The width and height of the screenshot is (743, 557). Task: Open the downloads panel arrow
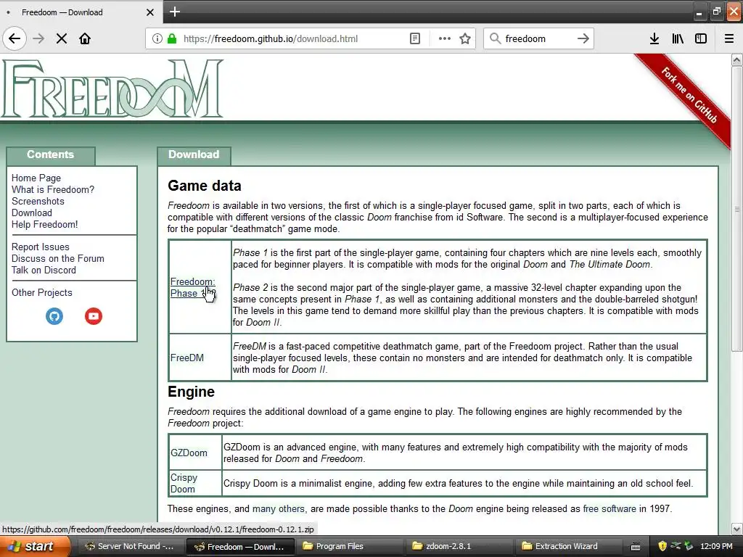(x=654, y=39)
